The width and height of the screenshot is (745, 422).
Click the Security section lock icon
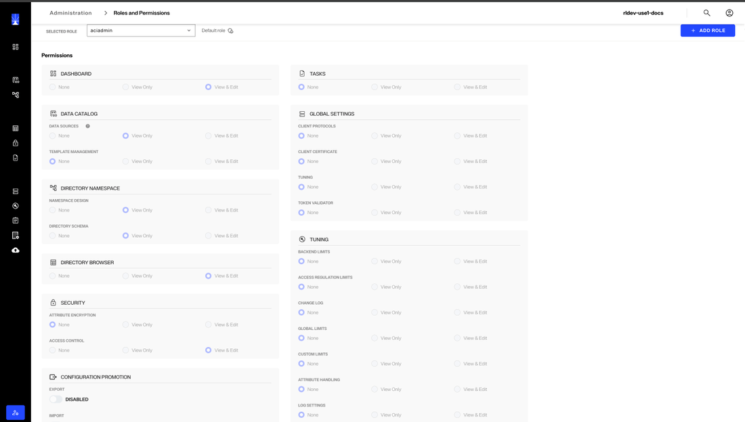click(x=54, y=303)
